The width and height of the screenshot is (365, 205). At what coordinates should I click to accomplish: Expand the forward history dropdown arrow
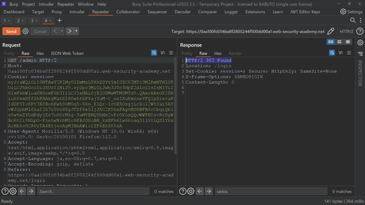(x=76, y=31)
